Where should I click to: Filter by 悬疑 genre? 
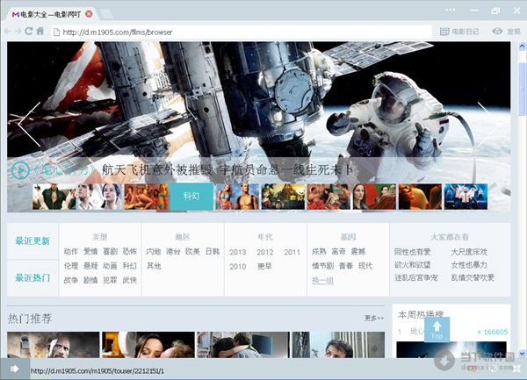(90, 266)
